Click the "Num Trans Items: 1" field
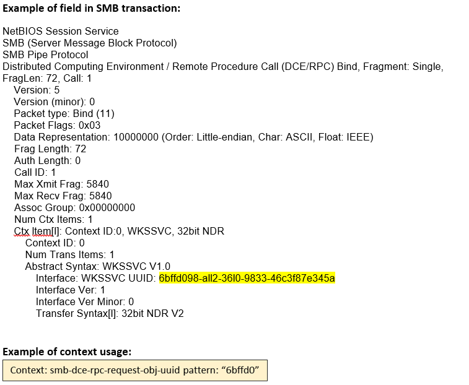This screenshot has width=469, height=385. pos(69,254)
